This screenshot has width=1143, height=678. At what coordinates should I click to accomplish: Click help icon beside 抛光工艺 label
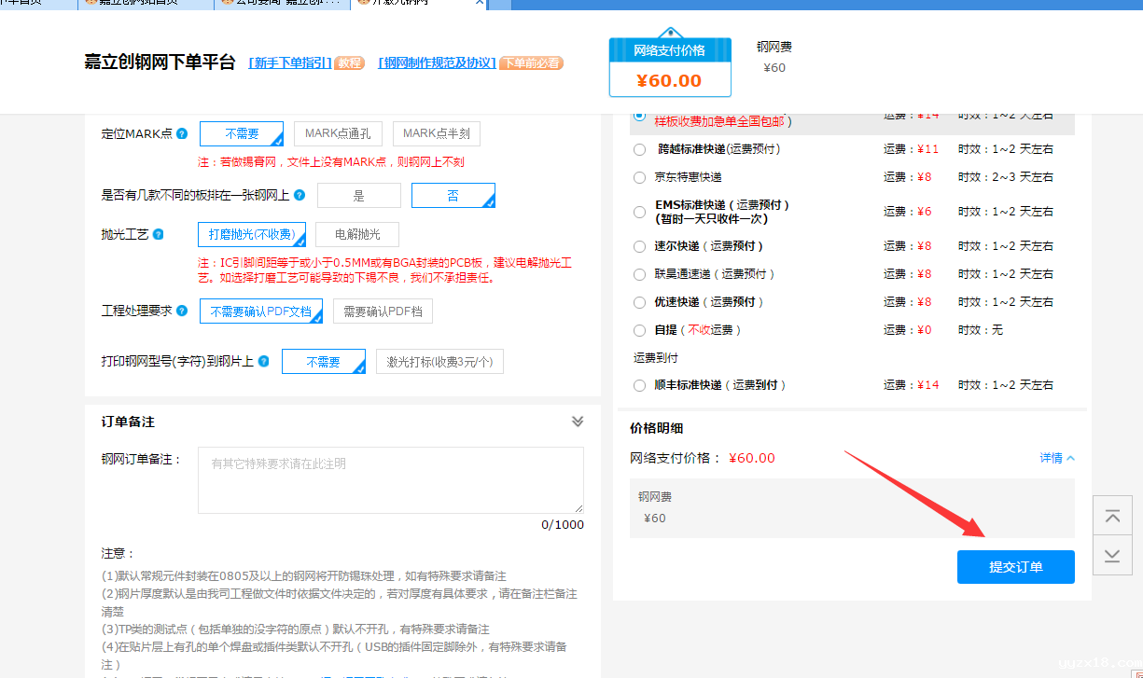point(159,234)
